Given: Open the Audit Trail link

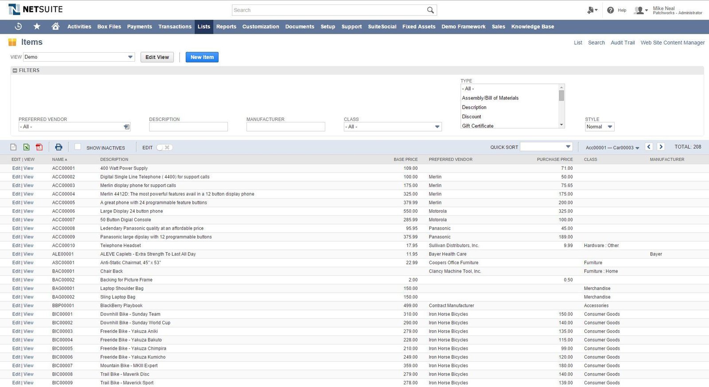Looking at the screenshot, I should pyautogui.click(x=623, y=43).
